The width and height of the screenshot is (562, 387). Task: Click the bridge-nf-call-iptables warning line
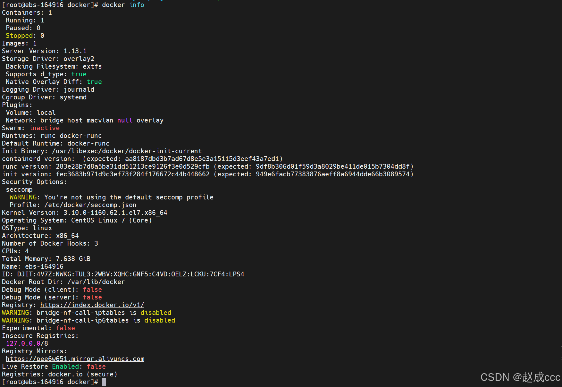87,313
